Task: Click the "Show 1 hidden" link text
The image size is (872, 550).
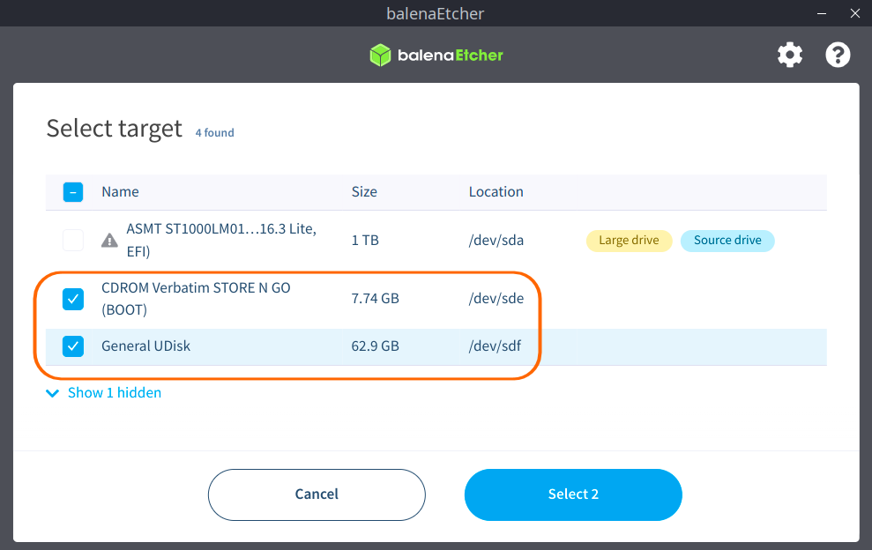Action: 115,393
